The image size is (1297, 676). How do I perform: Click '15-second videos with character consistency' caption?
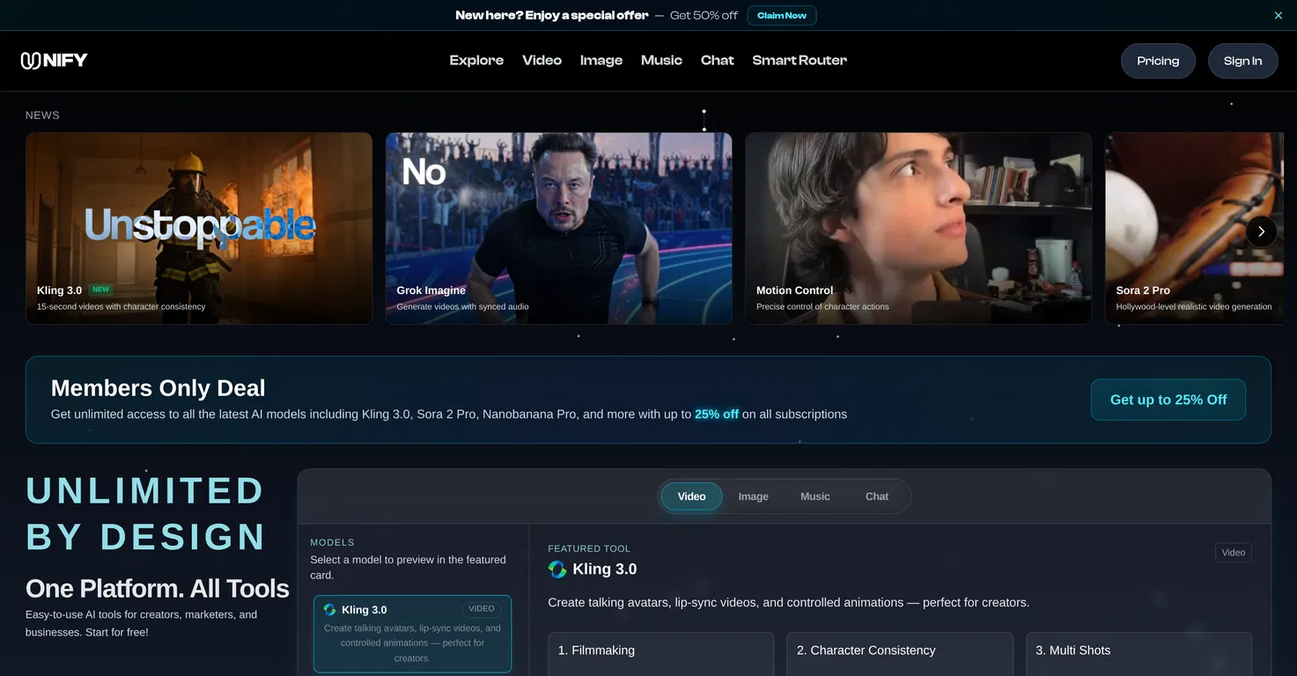(x=121, y=306)
